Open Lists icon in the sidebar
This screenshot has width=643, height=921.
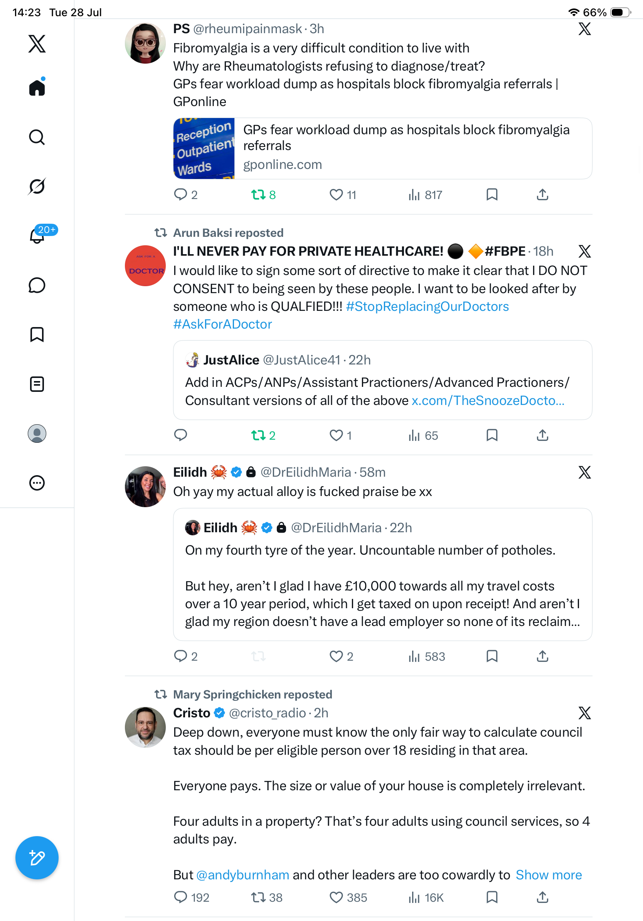point(37,384)
